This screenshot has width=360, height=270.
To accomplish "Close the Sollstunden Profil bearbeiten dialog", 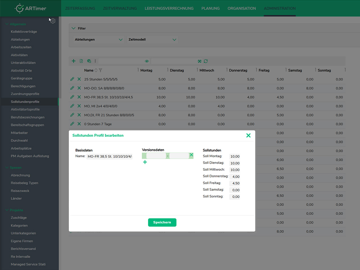I will 248,136.
